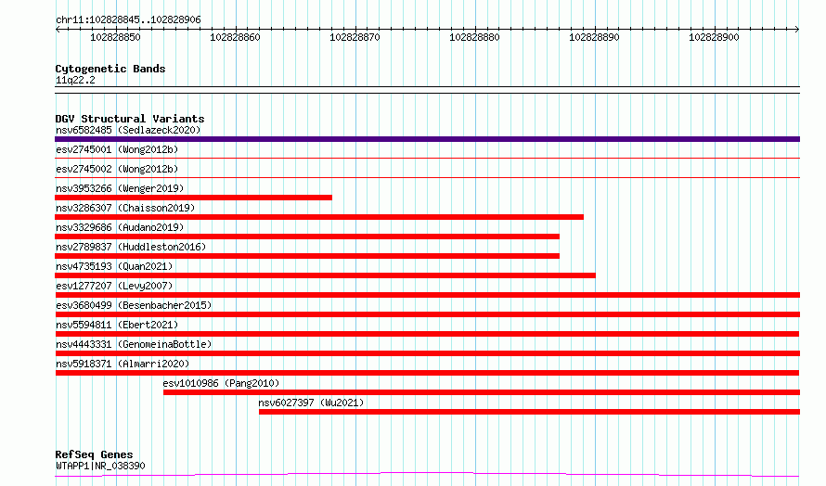
Task: Click nsv2789837 (Huddleston2016) label
Action: (x=131, y=247)
